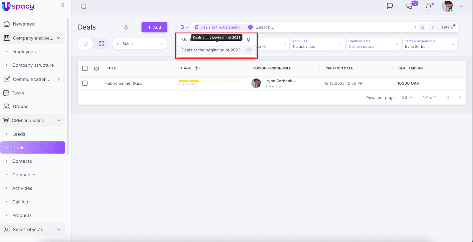The height and width of the screenshot is (242, 473).
Task: Clear all filters with the eraser icon
Action: click(x=422, y=27)
